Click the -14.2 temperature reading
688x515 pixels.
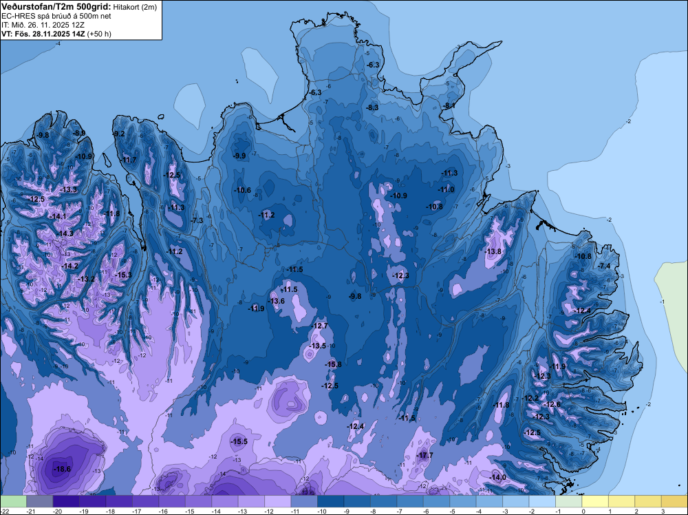[69, 266]
